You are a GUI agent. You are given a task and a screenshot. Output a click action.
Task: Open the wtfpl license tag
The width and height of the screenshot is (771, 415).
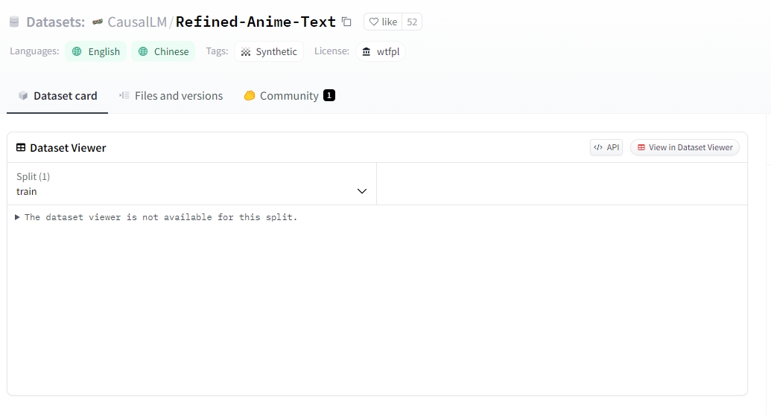click(381, 51)
